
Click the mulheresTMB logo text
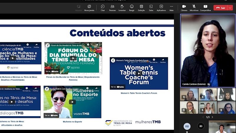pos(148,122)
